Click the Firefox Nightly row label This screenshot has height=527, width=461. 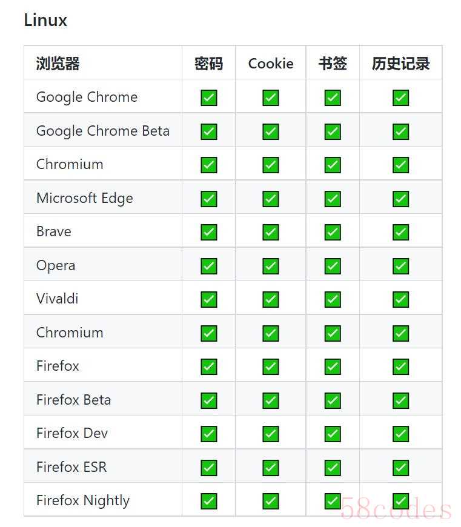(x=83, y=501)
